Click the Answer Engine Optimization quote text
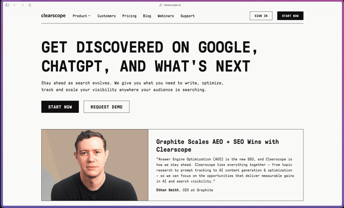Viewport: 344px width, 208px height. click(x=225, y=170)
